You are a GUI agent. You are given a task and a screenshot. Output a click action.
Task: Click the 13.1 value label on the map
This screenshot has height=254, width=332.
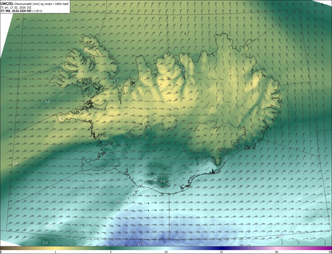point(141,244)
